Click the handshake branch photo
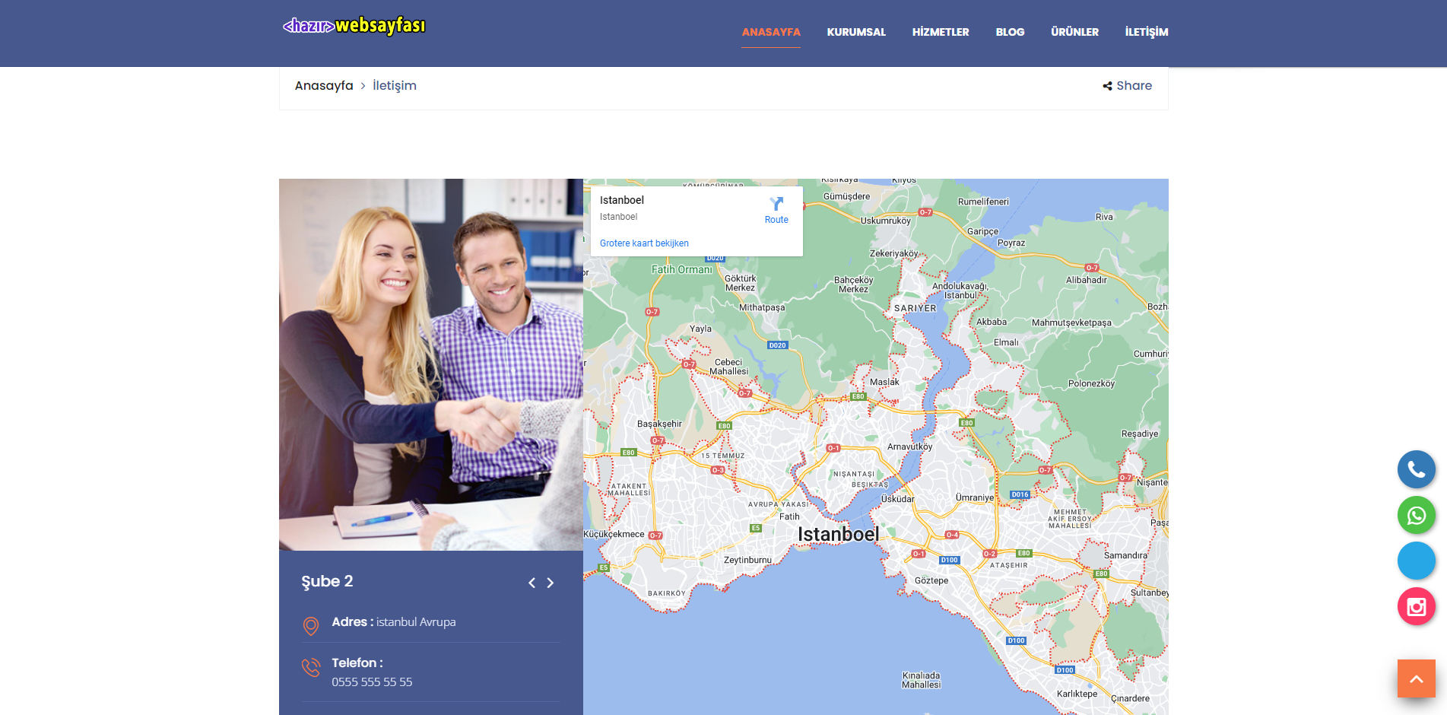1447x715 pixels. click(430, 364)
